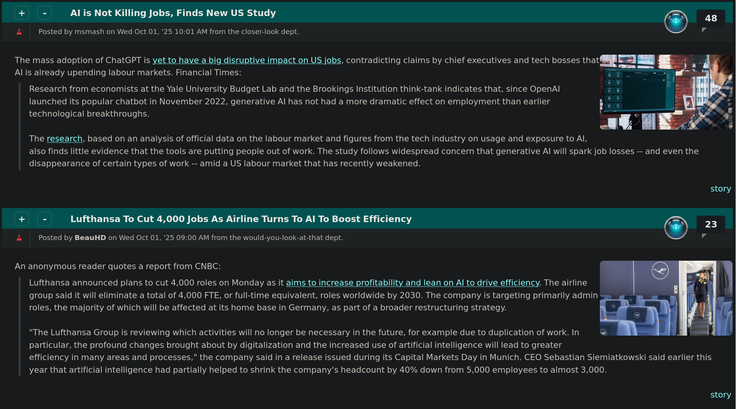Screen dimensions: 736x409
Task: Open the "research" link in quote
Action: 65,139
